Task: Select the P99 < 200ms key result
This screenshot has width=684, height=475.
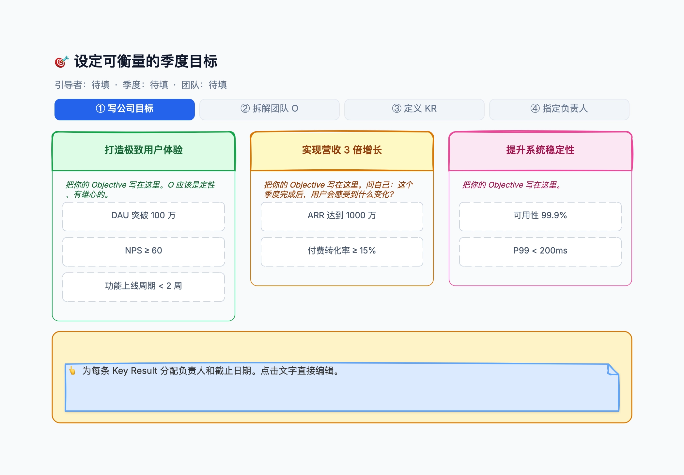Action: pyautogui.click(x=540, y=252)
